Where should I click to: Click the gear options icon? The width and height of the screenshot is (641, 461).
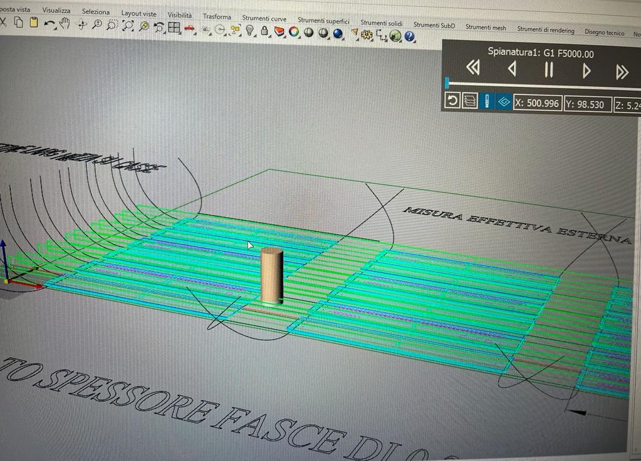pyautogui.click(x=367, y=35)
